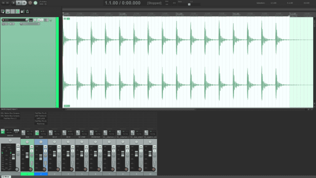Mute the SD LO mixer channel
This screenshot has width=316, height=178.
click(59, 147)
